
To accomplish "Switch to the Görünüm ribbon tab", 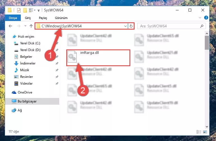I will (x=61, y=18).
